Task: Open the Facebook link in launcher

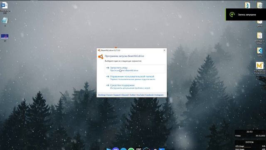Action: click(x=150, y=95)
